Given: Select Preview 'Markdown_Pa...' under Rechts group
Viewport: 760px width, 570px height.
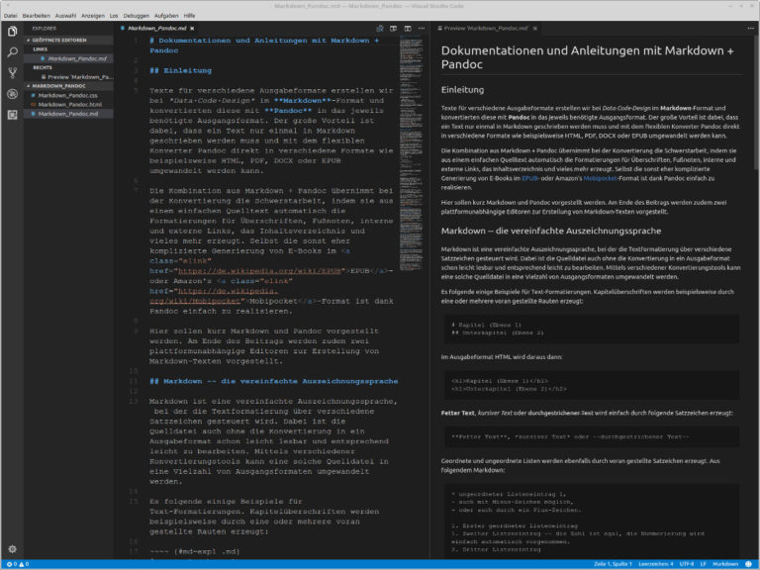Looking at the screenshot, I should (x=68, y=77).
